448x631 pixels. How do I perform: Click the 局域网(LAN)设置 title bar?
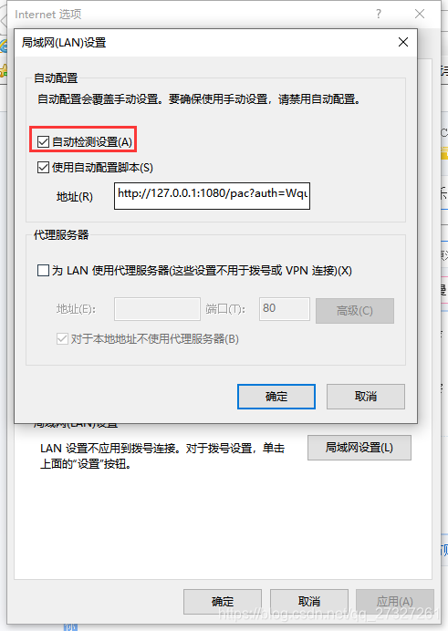(x=202, y=42)
